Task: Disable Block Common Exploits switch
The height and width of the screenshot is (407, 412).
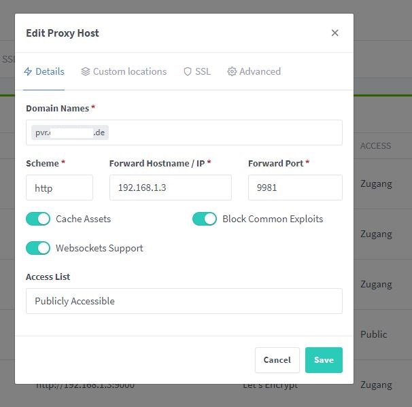Action: [x=205, y=219]
